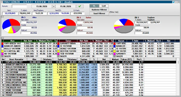Click the (Filtre Yok) filter status text
This screenshot has height=97, width=181.
(114, 12)
